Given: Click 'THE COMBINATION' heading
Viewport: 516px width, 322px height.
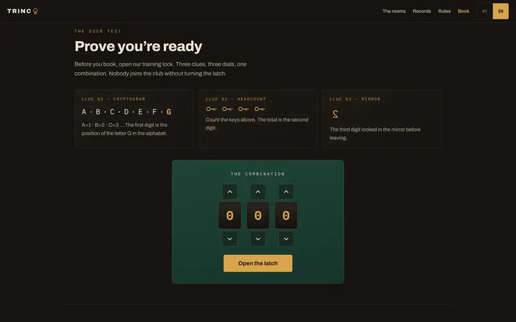Looking at the screenshot, I should point(257,174).
